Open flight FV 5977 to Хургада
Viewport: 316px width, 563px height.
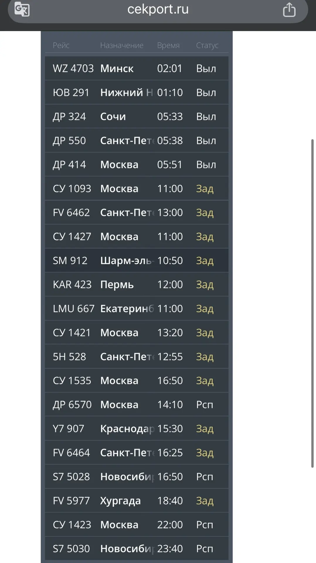[137, 501]
